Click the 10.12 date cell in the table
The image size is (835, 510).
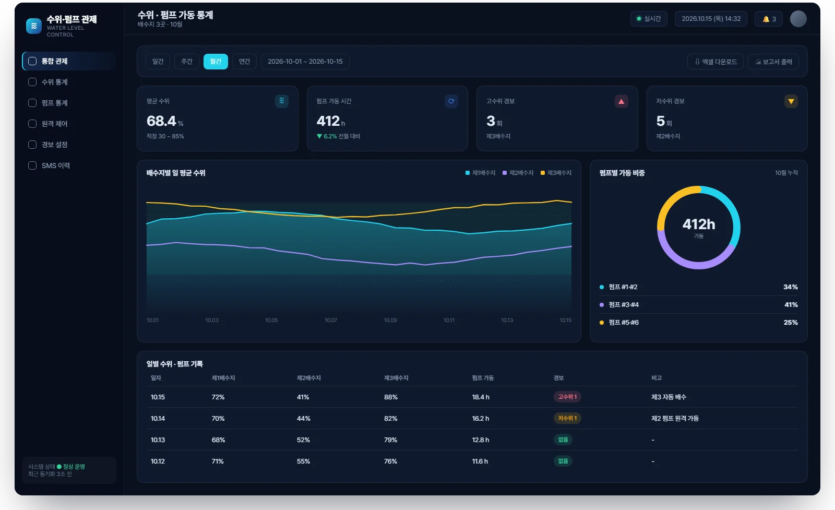coord(158,461)
